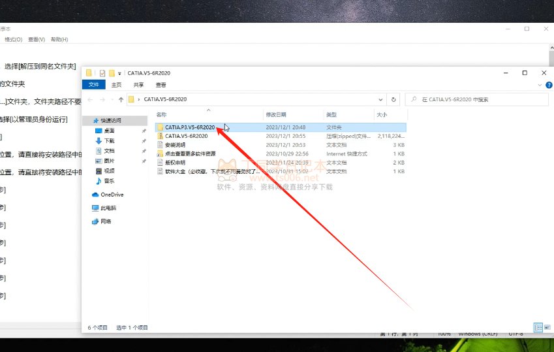554x352 pixels.
Task: Refresh the current folder view
Action: [393, 100]
